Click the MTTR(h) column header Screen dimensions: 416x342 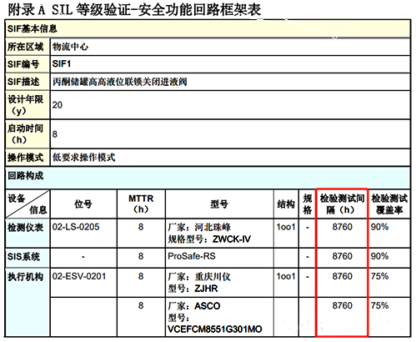pyautogui.click(x=141, y=204)
